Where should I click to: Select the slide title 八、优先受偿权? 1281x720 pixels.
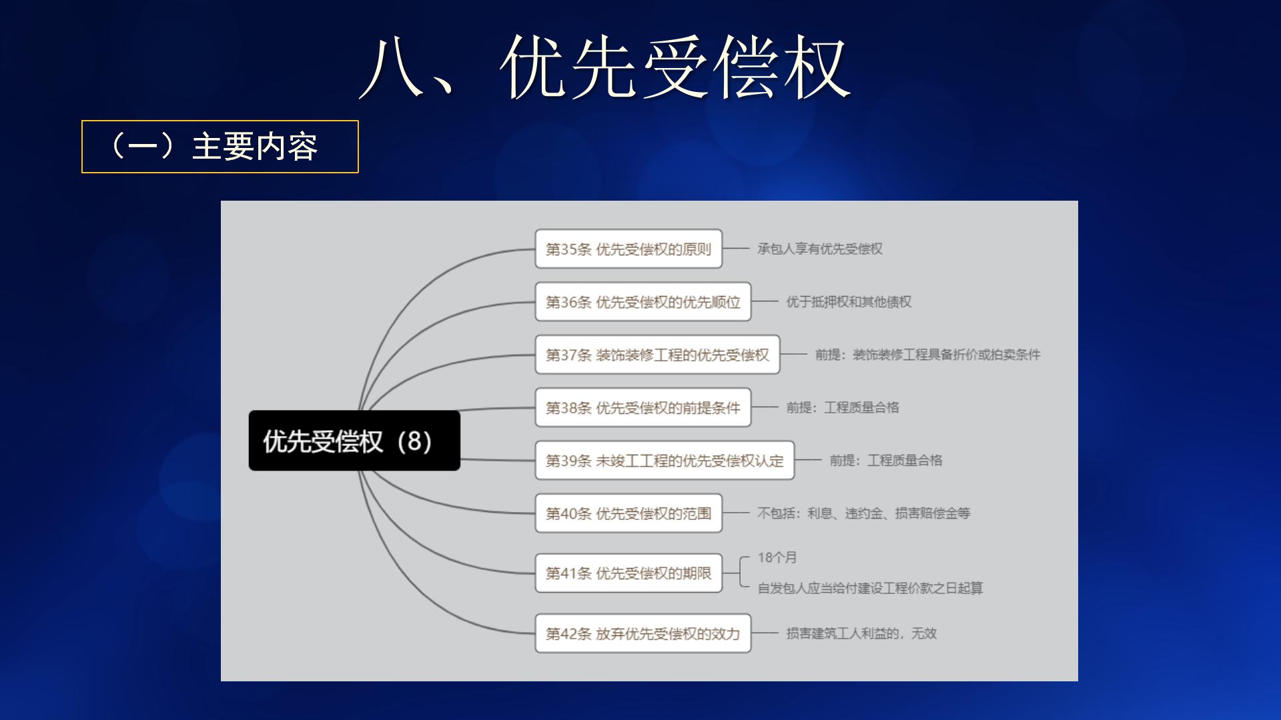607,63
